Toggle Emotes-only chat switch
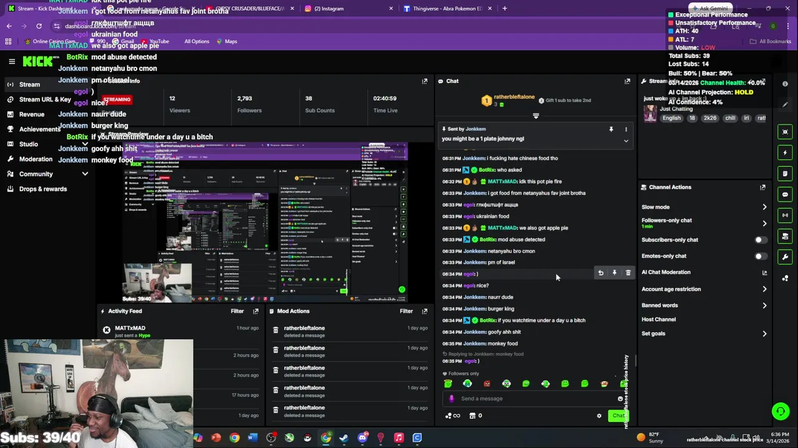 [x=760, y=256]
